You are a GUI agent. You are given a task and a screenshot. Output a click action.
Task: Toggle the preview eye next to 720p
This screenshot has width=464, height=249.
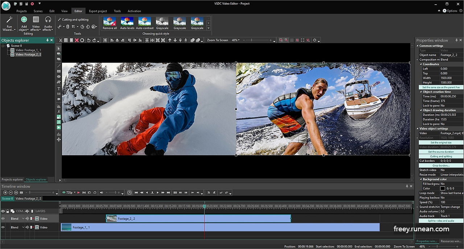coord(64,192)
